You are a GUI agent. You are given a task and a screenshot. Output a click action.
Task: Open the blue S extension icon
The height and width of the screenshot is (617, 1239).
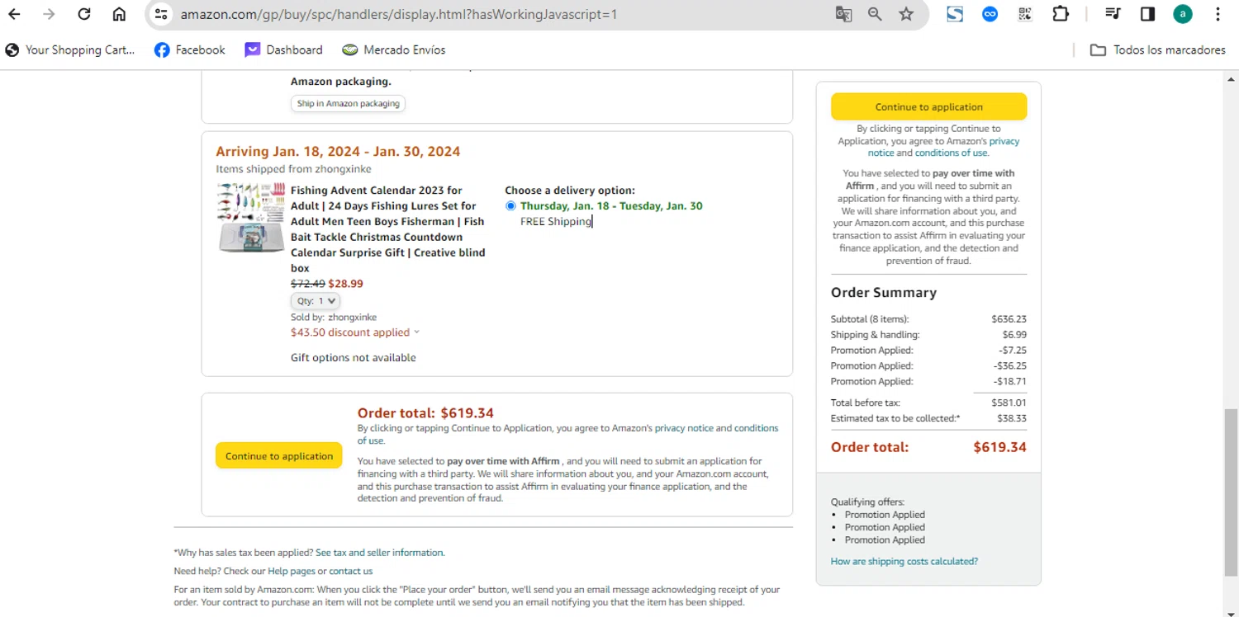pos(955,14)
